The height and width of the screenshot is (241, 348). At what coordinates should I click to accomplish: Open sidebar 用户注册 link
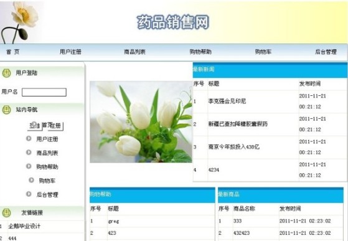pos(47,139)
